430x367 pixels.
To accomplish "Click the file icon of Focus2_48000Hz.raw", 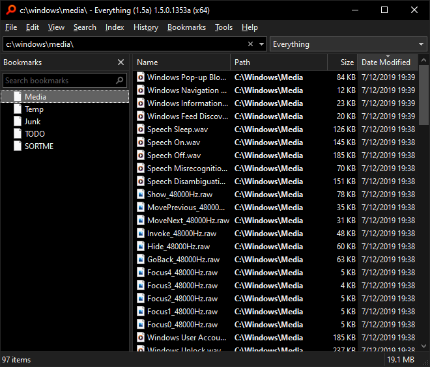I will click(x=141, y=299).
